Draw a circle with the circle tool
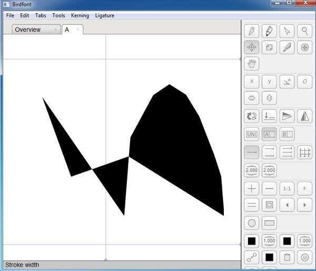This screenshot has height=271, width=316. (252, 223)
